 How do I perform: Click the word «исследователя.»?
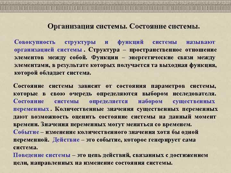pos(194,94)
